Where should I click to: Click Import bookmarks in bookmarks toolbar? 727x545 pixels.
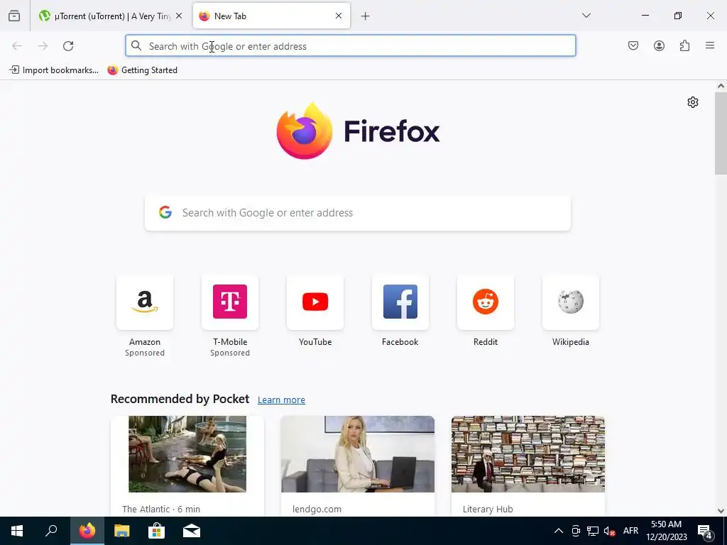(54, 70)
